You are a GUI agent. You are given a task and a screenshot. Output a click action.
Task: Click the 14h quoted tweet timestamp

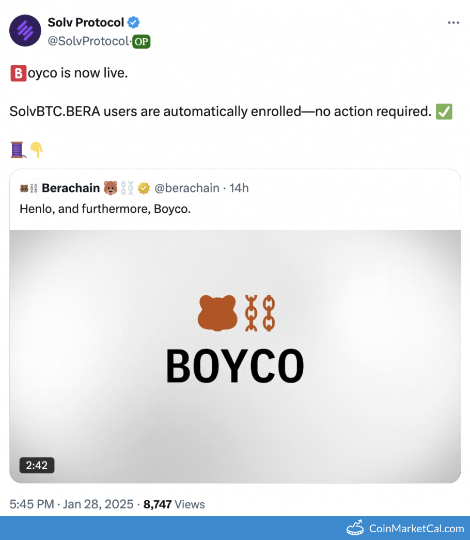pyautogui.click(x=239, y=188)
